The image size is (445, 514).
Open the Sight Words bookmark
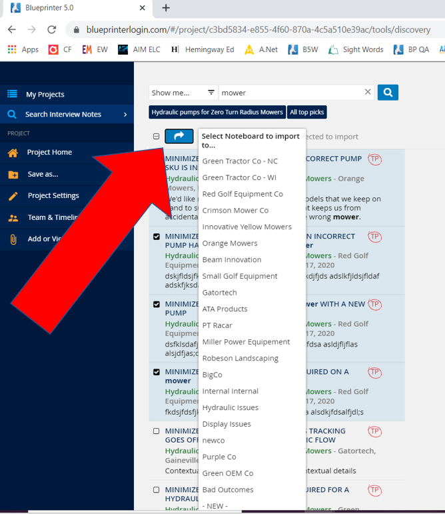click(356, 49)
